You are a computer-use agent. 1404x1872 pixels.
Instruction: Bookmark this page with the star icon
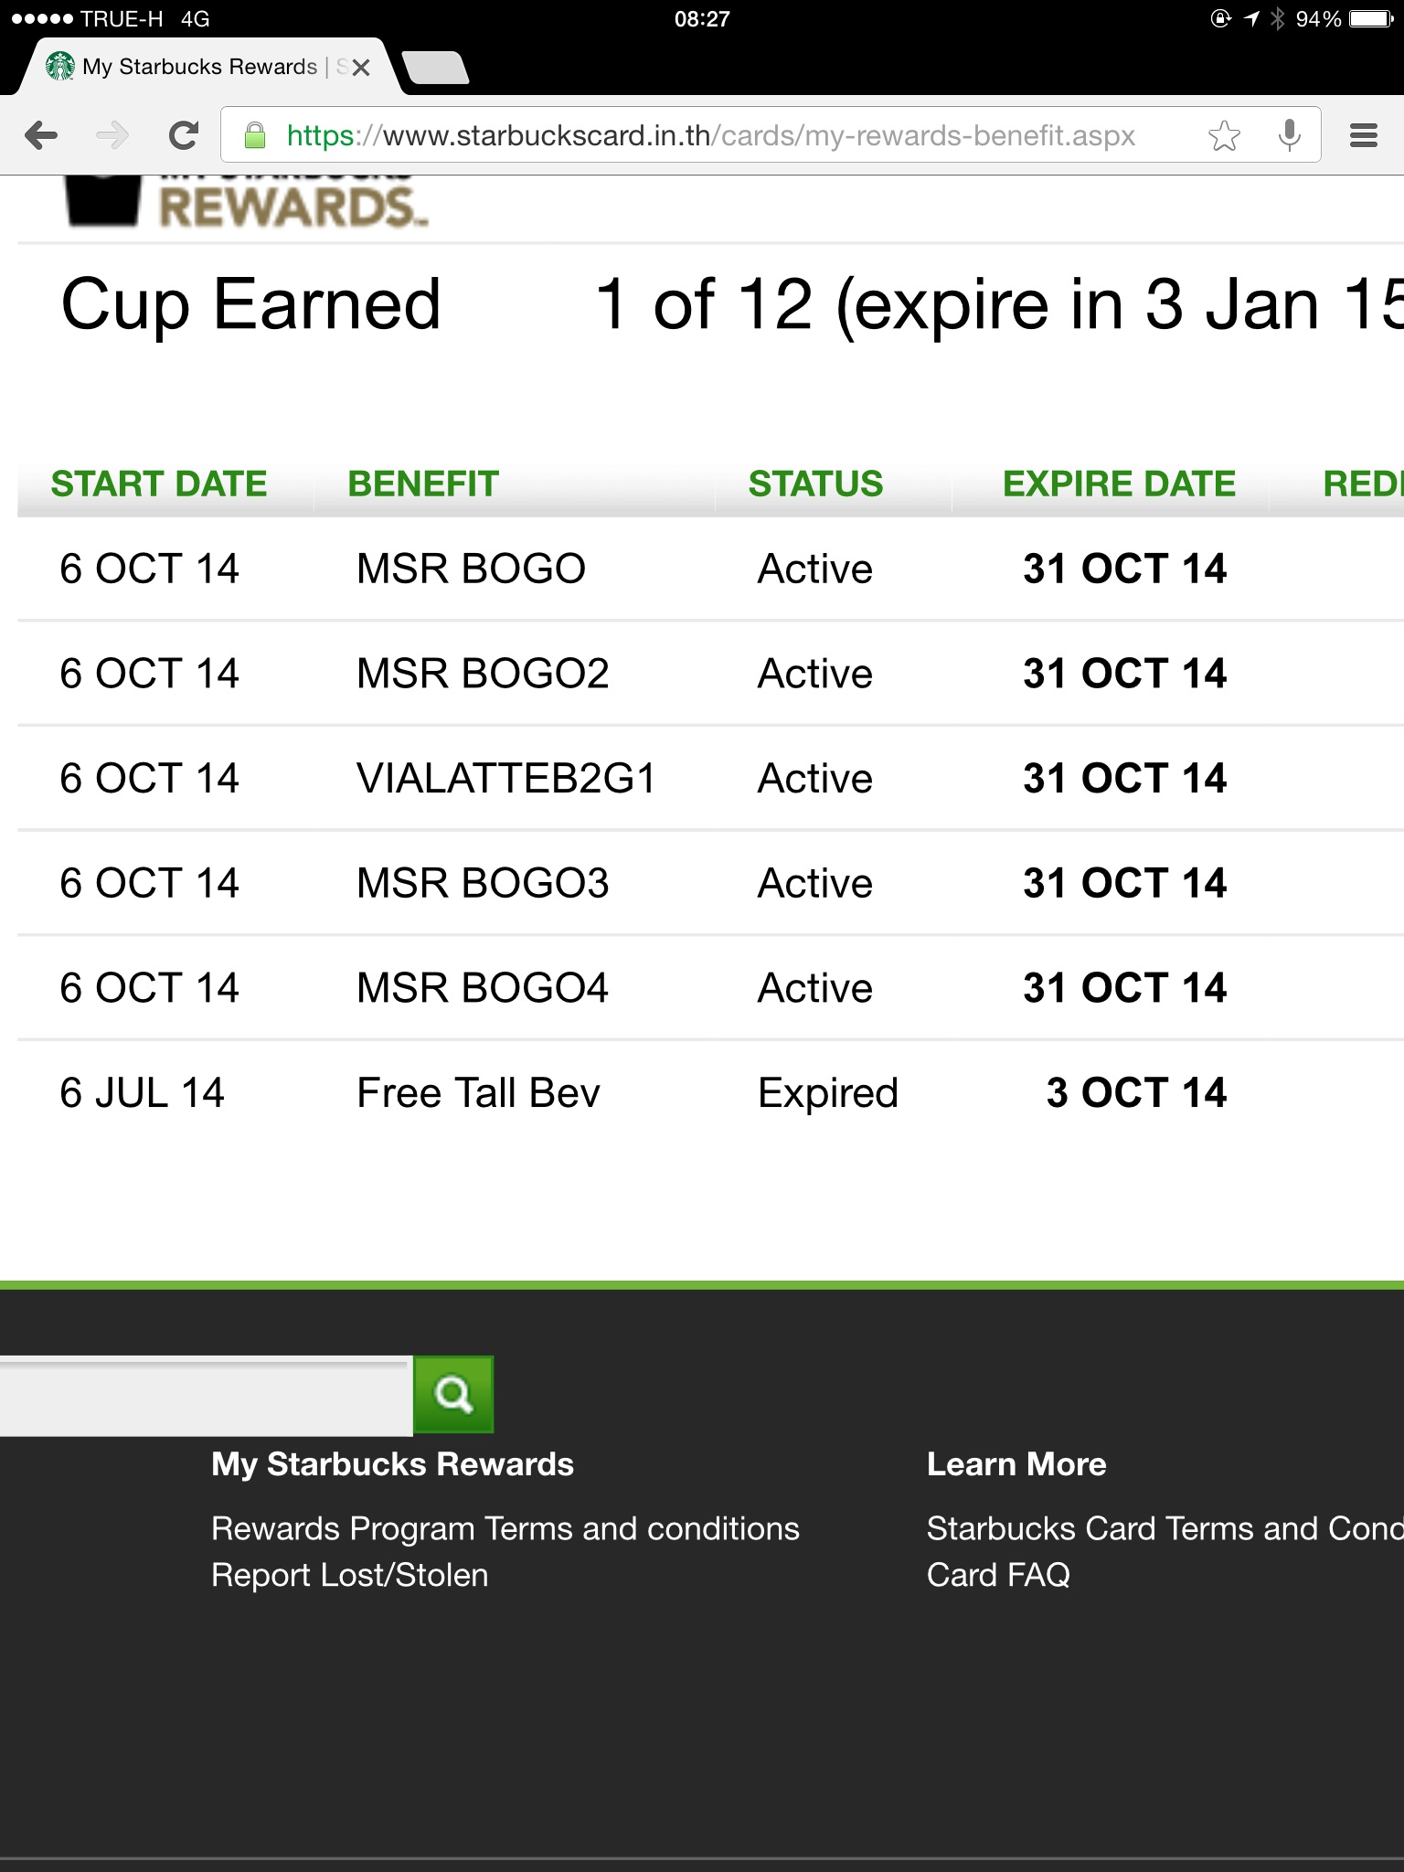pos(1224,136)
